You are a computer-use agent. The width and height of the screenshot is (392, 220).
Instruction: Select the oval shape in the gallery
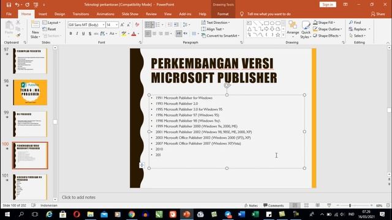pos(272,23)
